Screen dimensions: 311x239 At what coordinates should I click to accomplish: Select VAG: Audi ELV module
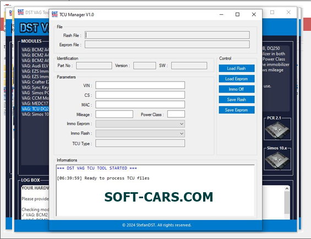coord(35,66)
